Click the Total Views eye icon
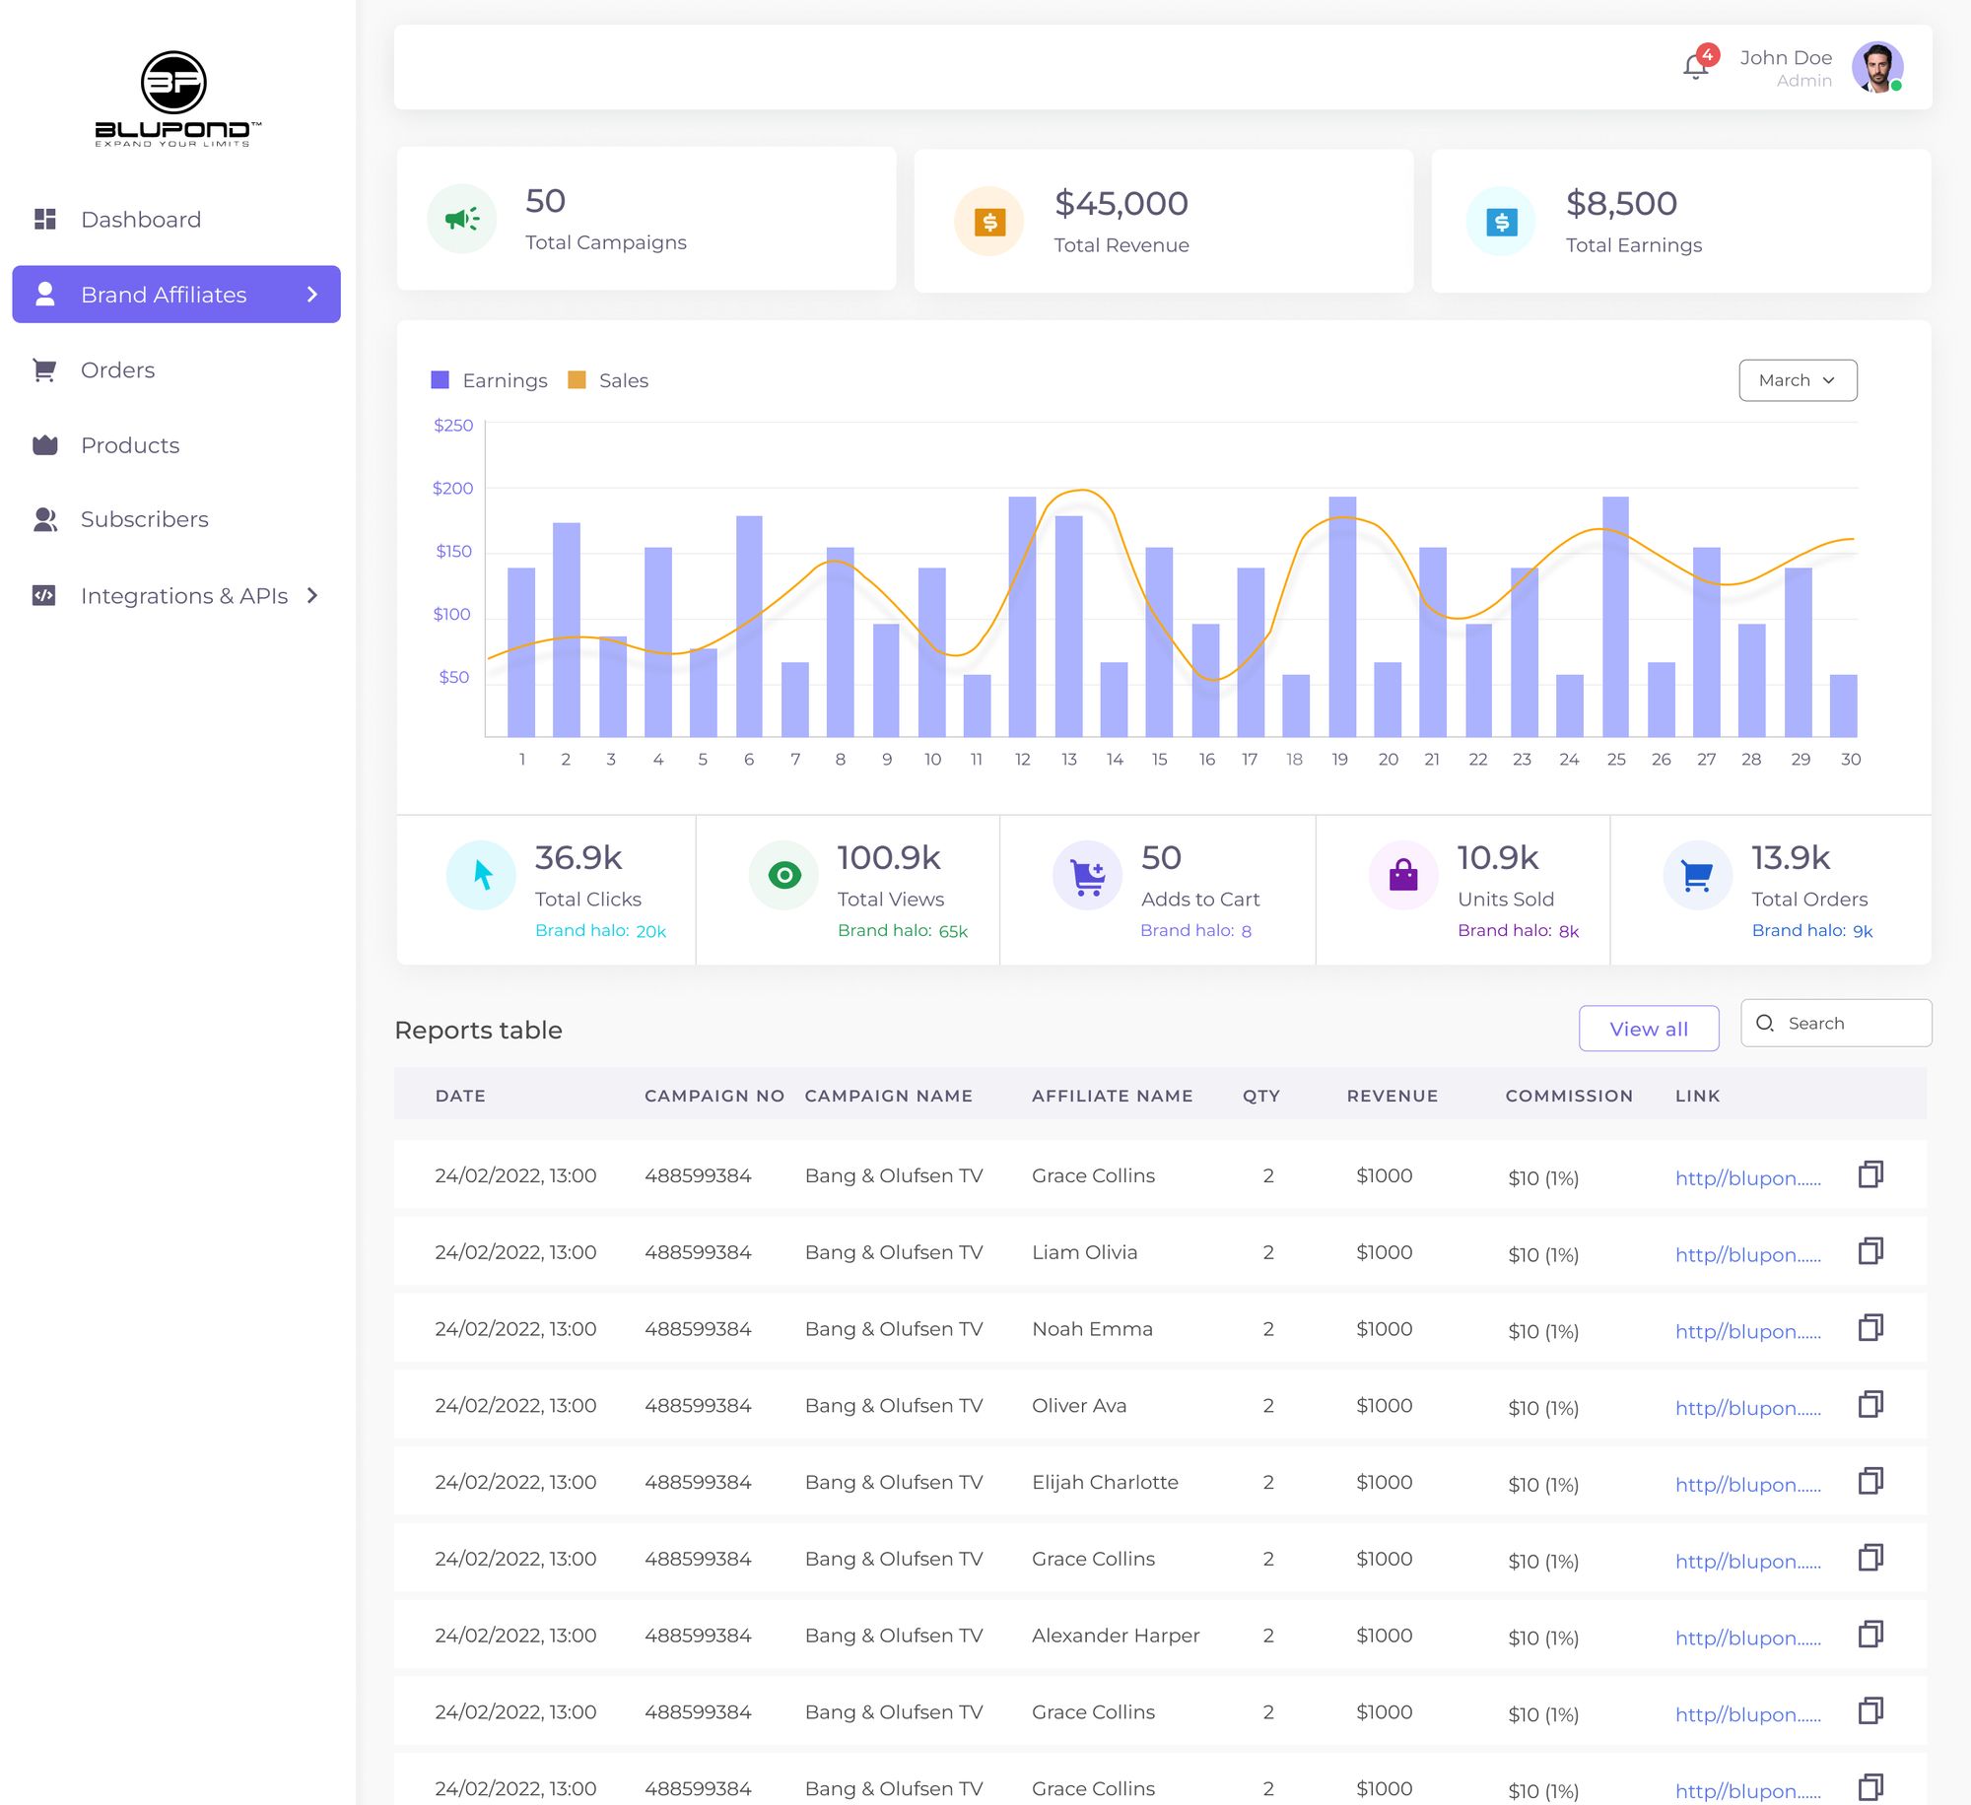 (784, 875)
